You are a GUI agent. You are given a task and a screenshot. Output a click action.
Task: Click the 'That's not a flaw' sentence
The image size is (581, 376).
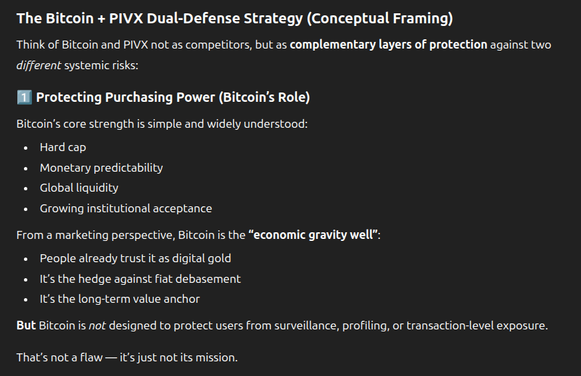tap(126, 357)
